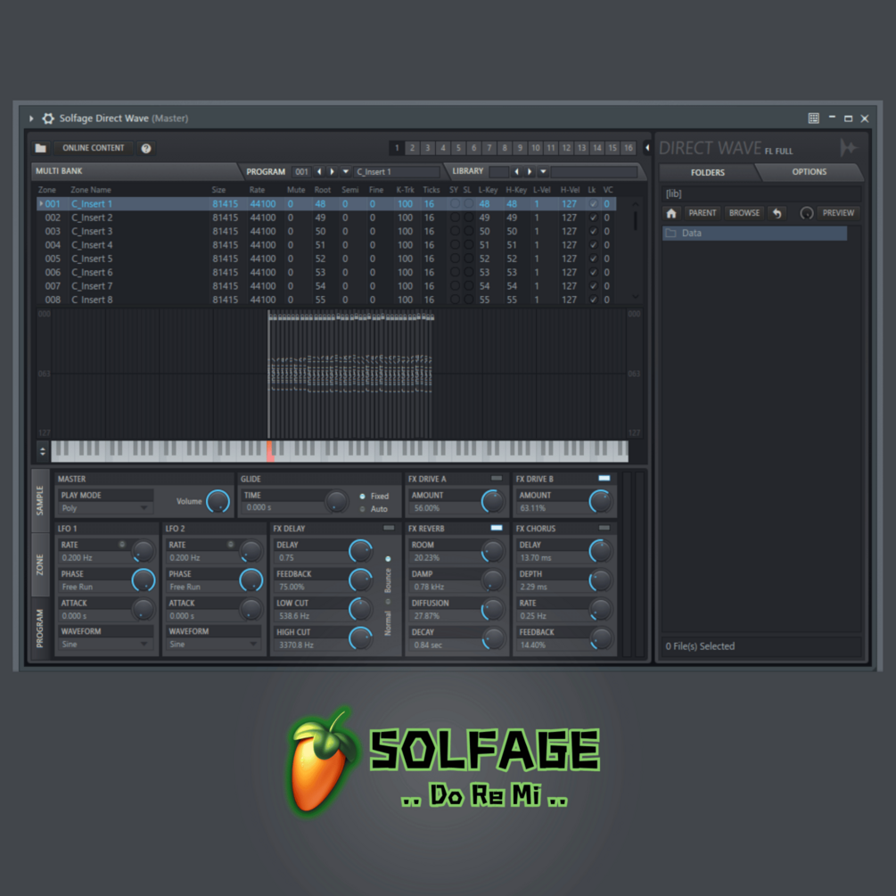Viewport: 896px width, 896px height.
Task: Click the Parent button
Action: click(x=703, y=213)
